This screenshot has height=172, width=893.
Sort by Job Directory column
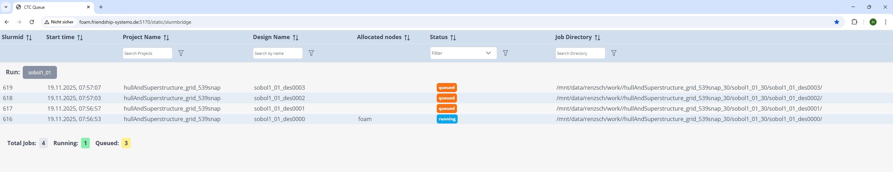pyautogui.click(x=597, y=37)
